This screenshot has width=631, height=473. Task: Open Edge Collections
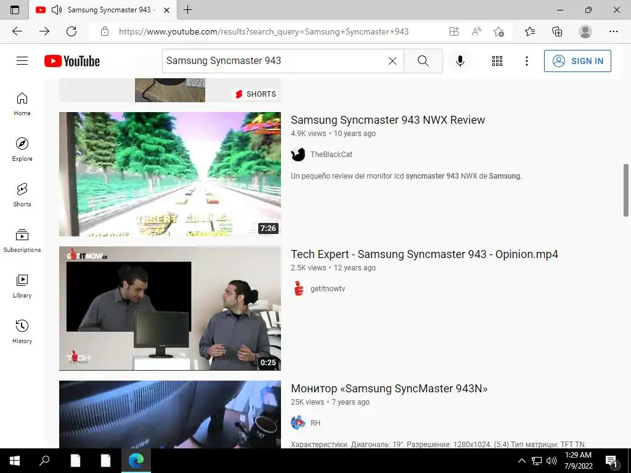tap(557, 31)
